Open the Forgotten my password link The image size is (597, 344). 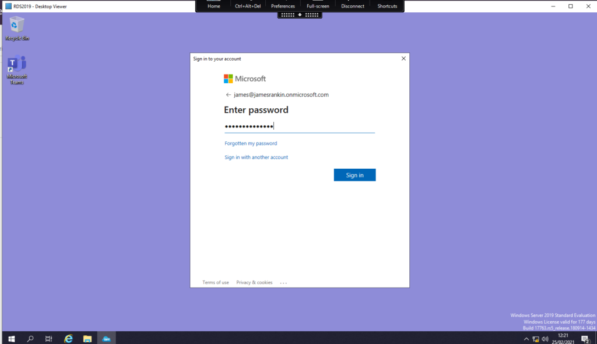click(x=251, y=143)
